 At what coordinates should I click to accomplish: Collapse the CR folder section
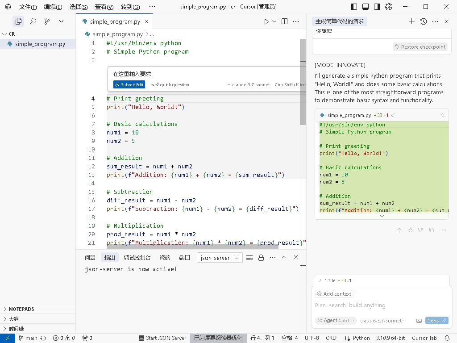[x=38, y=34]
